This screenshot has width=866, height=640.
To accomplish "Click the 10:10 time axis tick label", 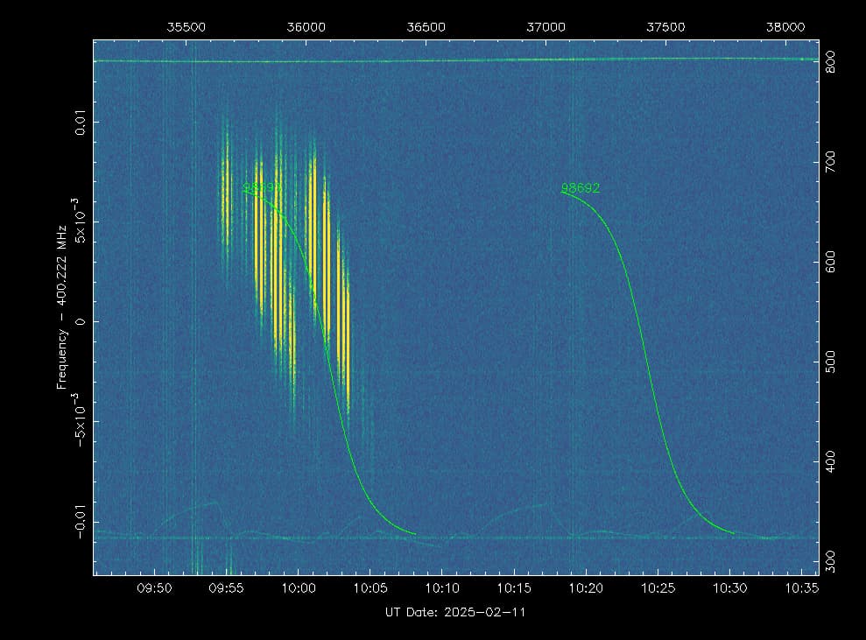I will [442, 588].
